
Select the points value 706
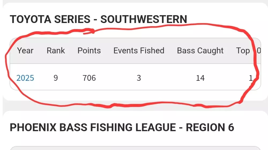89,78
